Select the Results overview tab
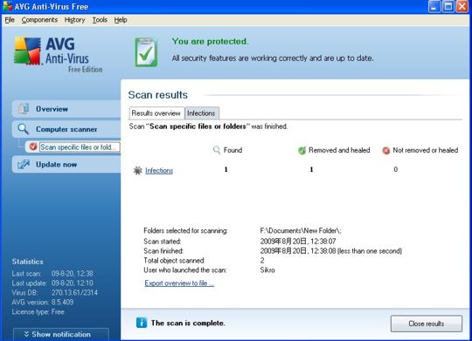 pos(156,113)
